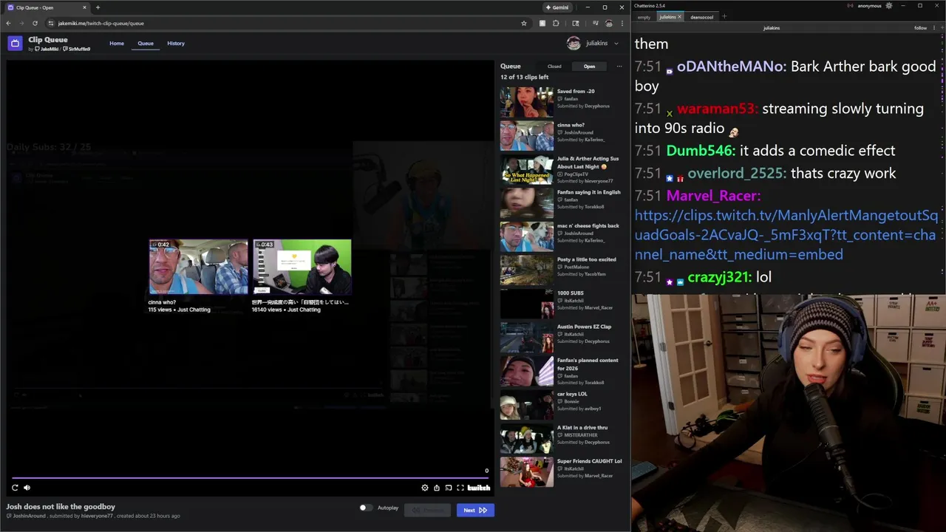Bookmark this page with the star icon

(x=524, y=23)
